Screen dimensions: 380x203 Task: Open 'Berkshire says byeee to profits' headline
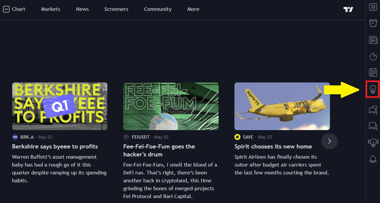(x=55, y=147)
